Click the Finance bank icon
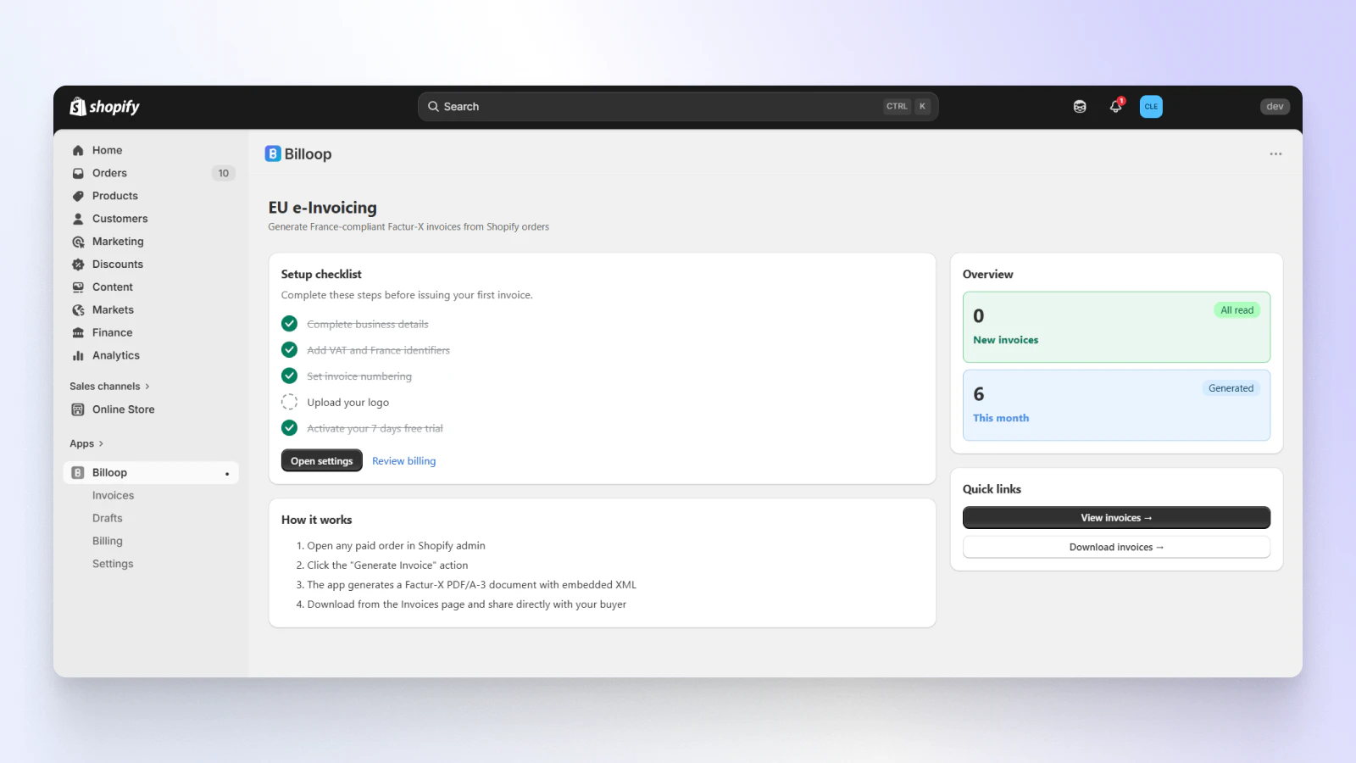The image size is (1356, 763). [78, 333]
